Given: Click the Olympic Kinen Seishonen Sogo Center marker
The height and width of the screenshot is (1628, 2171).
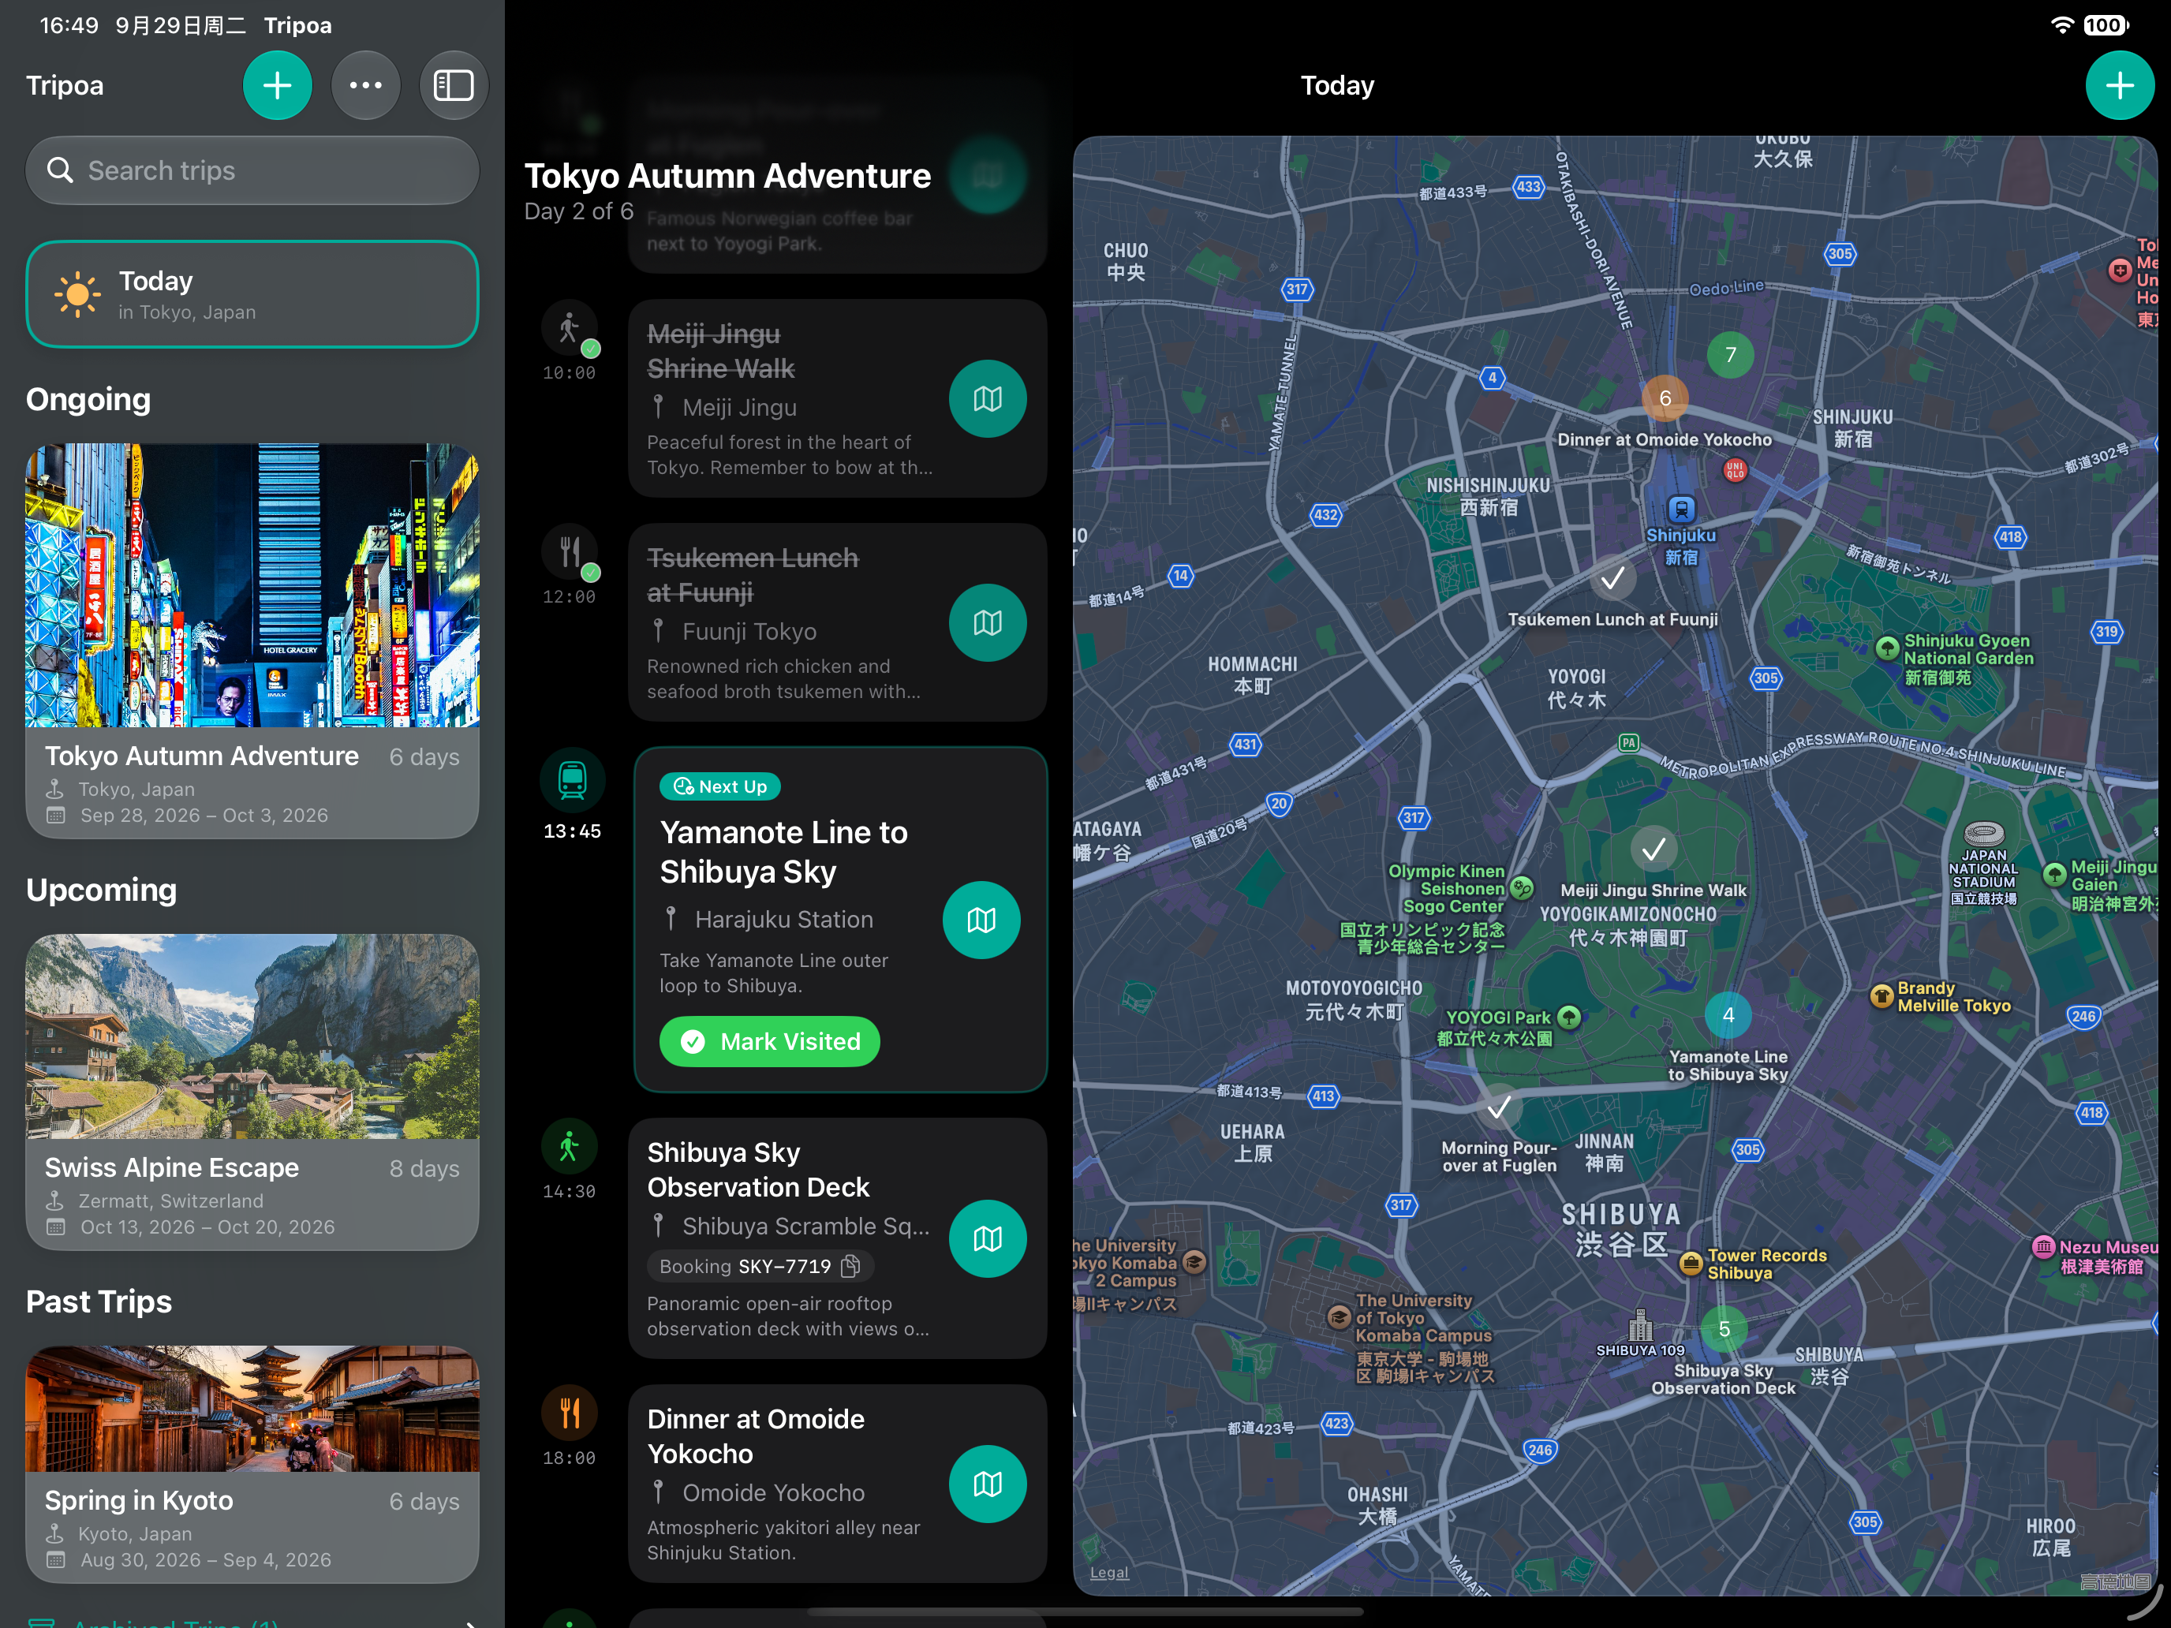Looking at the screenshot, I should [x=1521, y=889].
